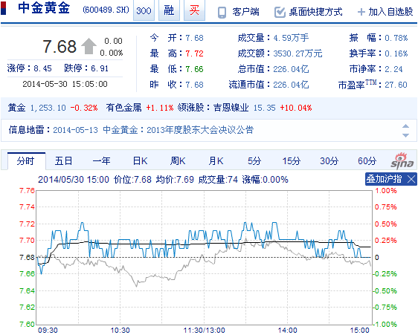The image size is (418, 335).
Task: Toggle the 叠加沪指 overlay button
Action: (x=384, y=179)
